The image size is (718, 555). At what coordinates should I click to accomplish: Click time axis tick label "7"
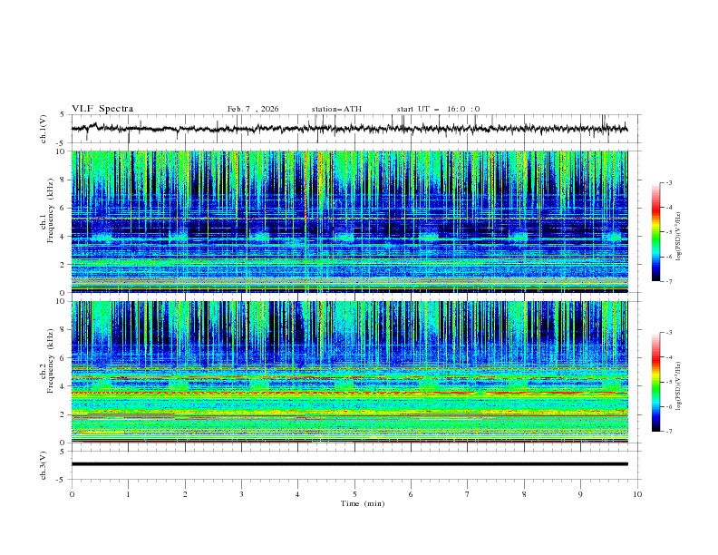point(468,494)
